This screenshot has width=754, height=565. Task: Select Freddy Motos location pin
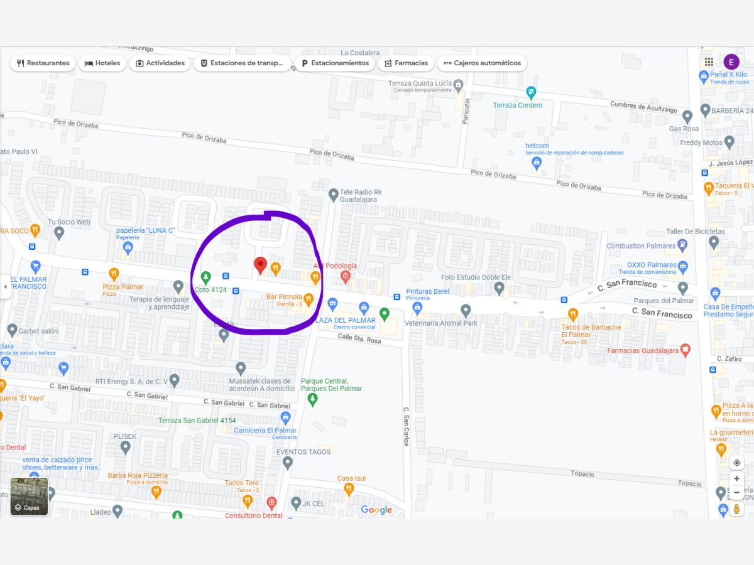(729, 143)
